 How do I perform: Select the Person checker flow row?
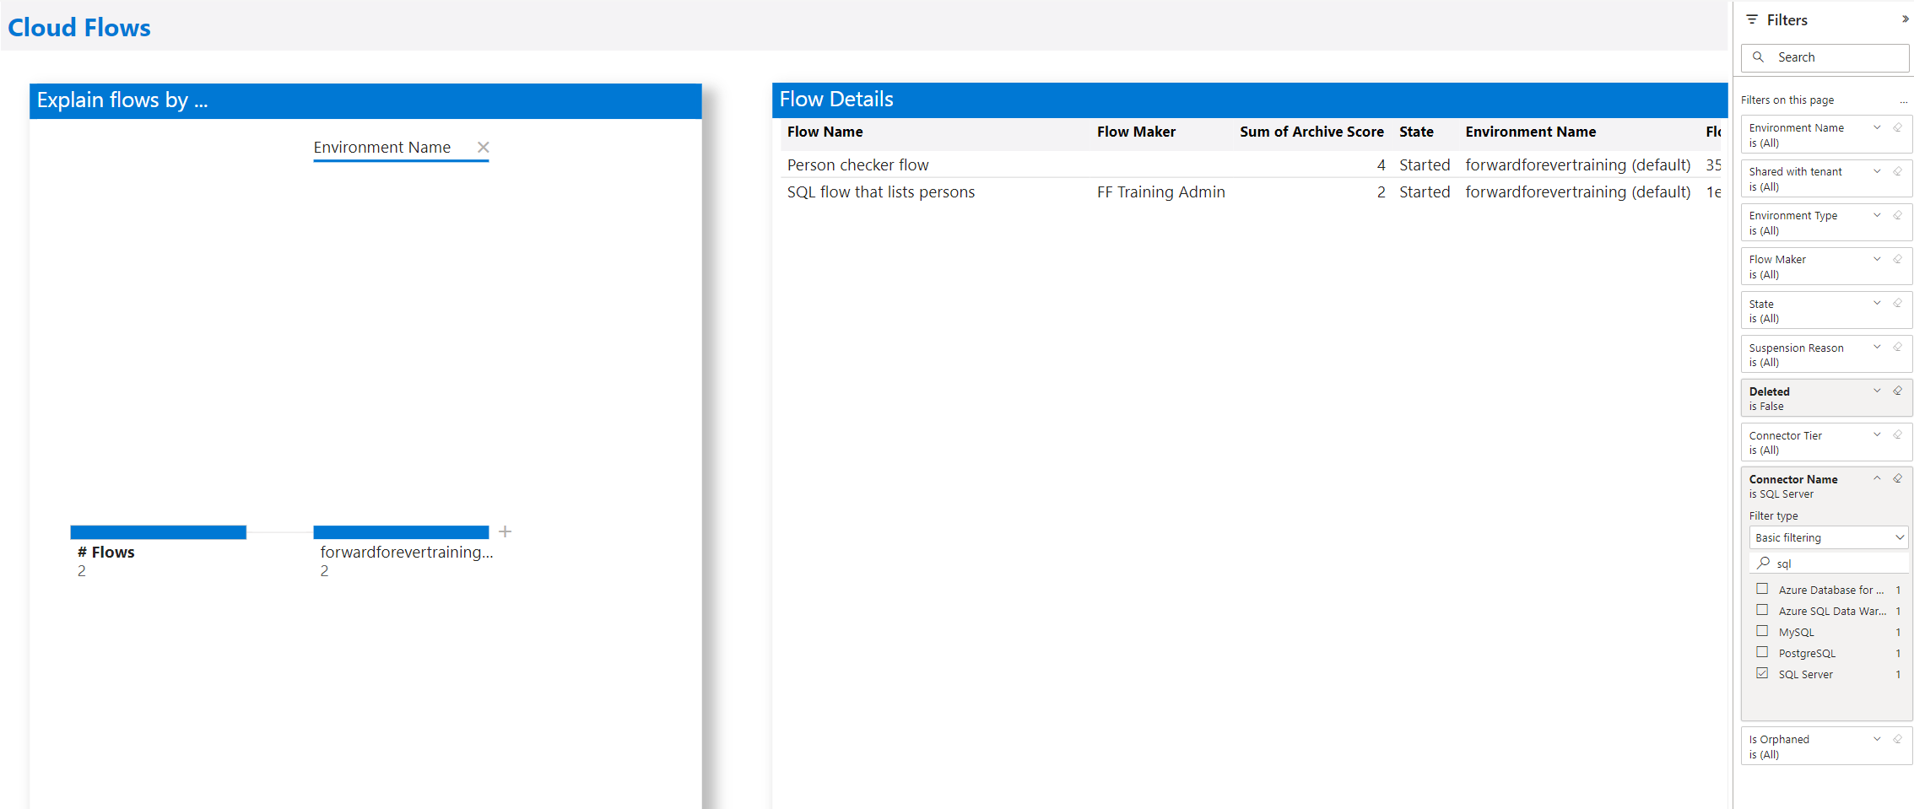point(858,164)
